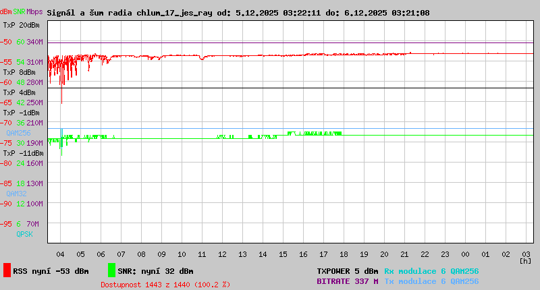
Task: Click the 00 midnight mark on time axis
Action: click(x=465, y=254)
